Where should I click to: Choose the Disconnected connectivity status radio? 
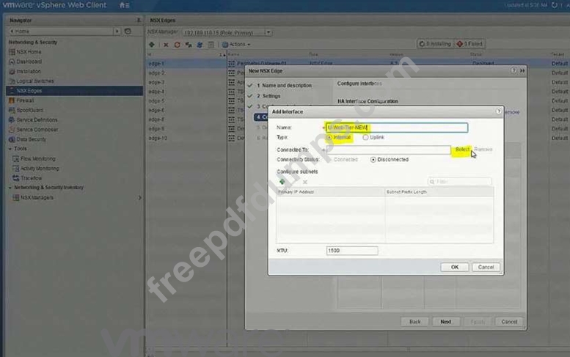[373, 160]
